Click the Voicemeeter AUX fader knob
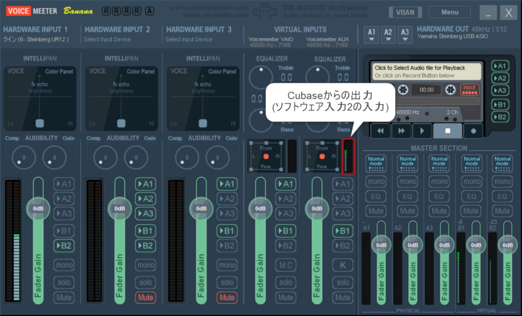 pyautogui.click(x=317, y=208)
